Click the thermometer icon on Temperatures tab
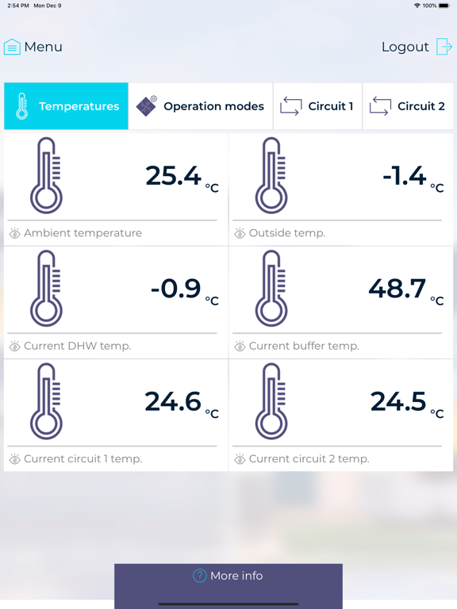The width and height of the screenshot is (457, 609). [x=22, y=106]
